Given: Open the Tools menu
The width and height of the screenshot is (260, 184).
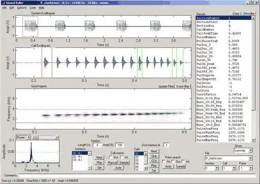Looking at the screenshot, I should [32, 8].
